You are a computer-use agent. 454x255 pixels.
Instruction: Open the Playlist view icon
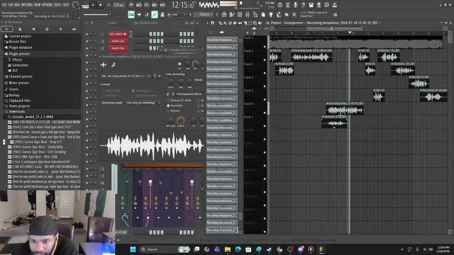[224, 15]
